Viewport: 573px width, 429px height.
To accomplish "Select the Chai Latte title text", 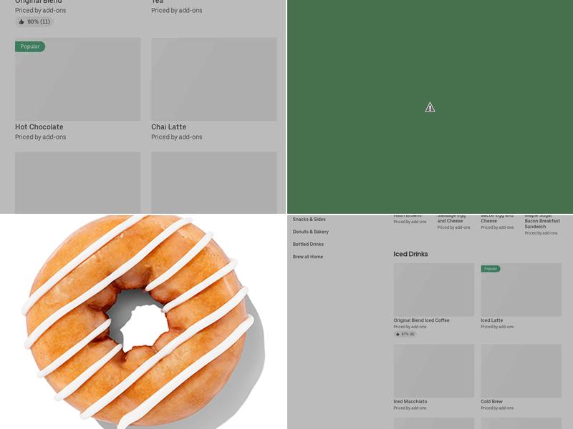I will click(169, 127).
